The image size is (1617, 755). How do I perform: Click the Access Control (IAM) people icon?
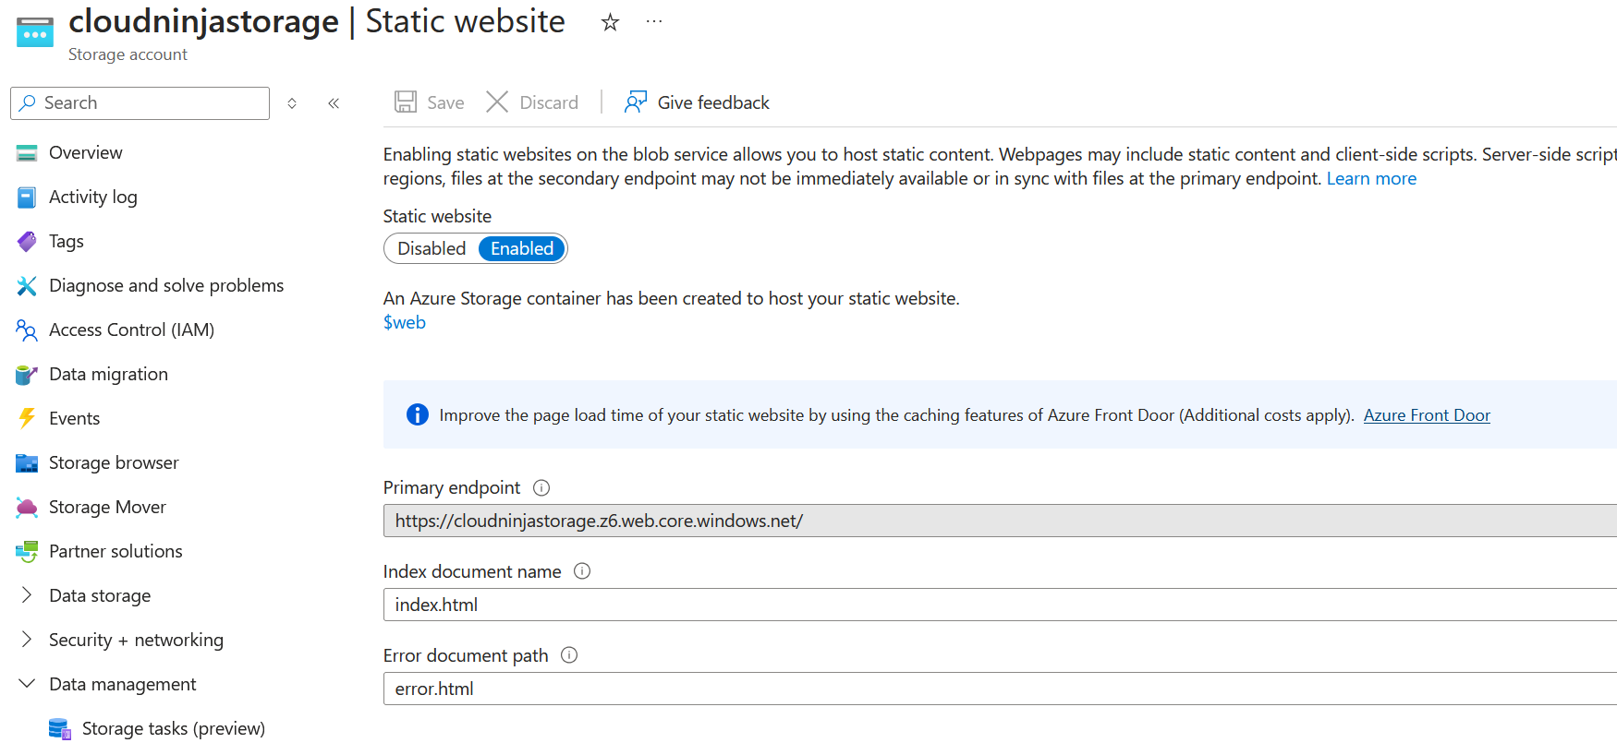point(27,330)
